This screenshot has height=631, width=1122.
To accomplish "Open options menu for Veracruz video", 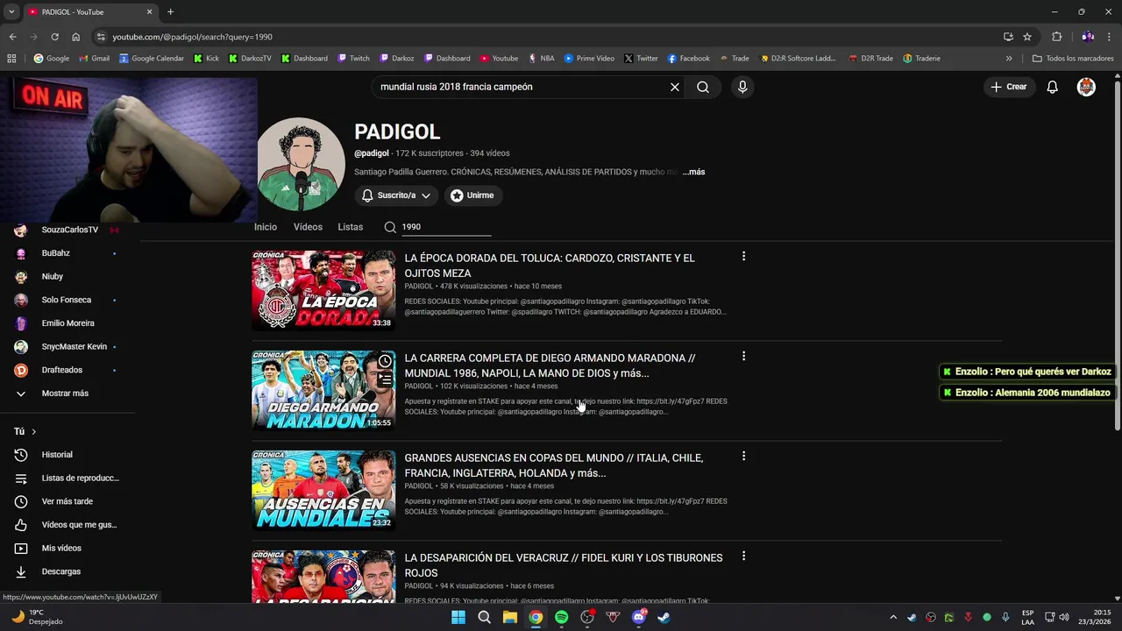I will pyautogui.click(x=743, y=557).
